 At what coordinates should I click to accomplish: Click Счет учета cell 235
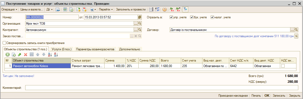(191, 66)
